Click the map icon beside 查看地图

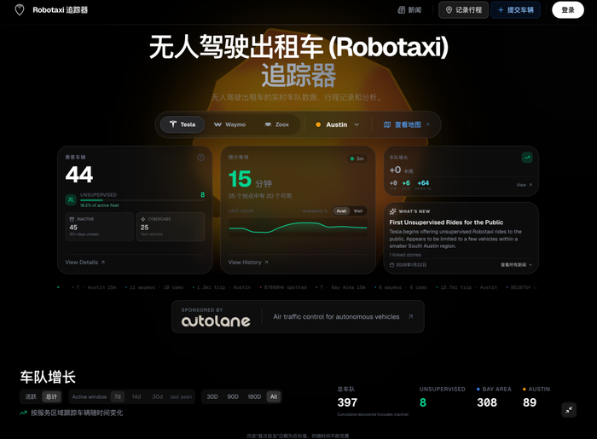tap(387, 124)
